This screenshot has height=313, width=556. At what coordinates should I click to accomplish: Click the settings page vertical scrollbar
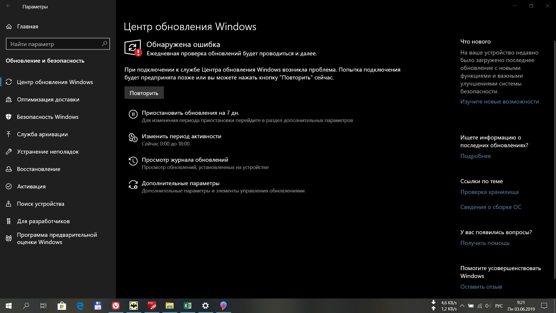555,159
